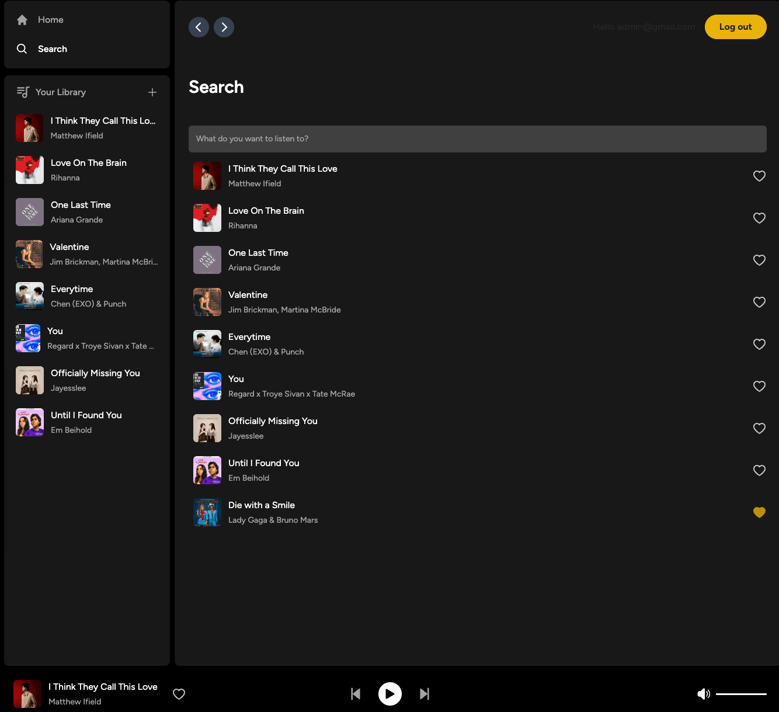
Task: Open Search in sidebar menu
Action: coord(53,49)
